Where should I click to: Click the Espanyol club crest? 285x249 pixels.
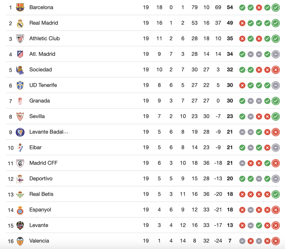[x=20, y=210]
